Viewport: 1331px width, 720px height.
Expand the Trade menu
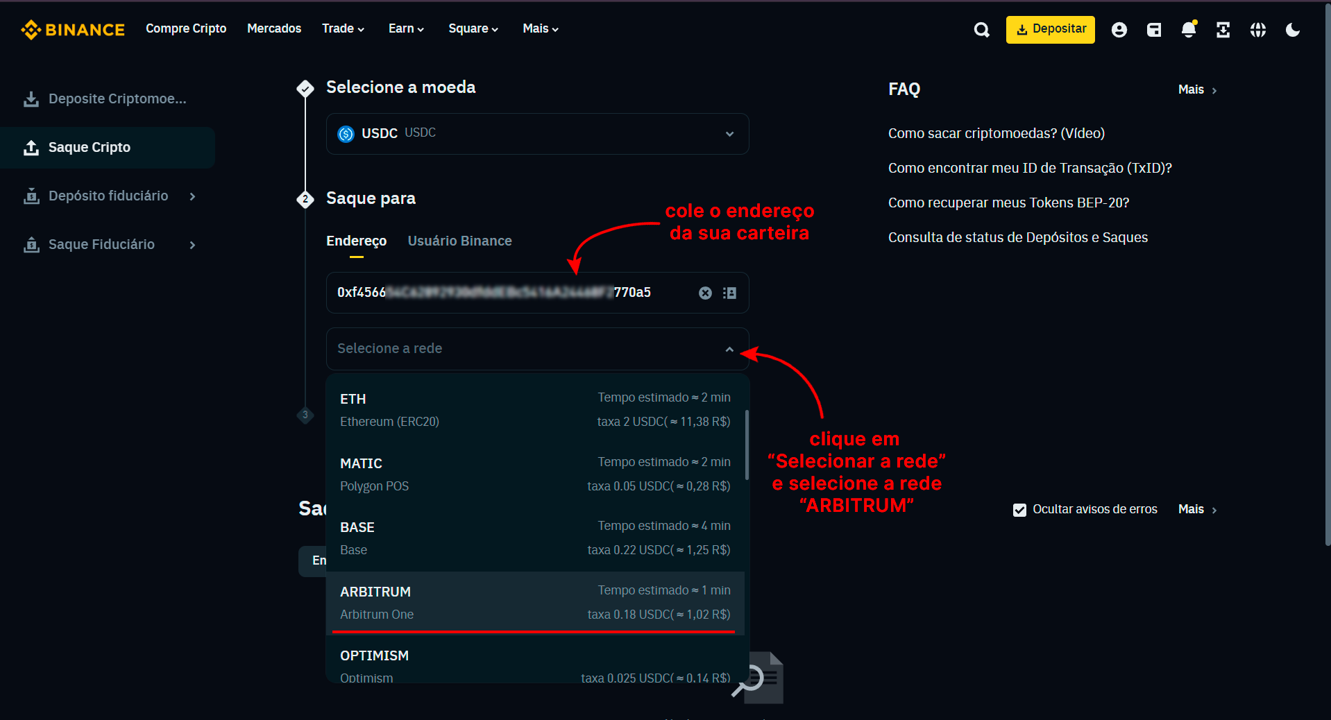(343, 28)
